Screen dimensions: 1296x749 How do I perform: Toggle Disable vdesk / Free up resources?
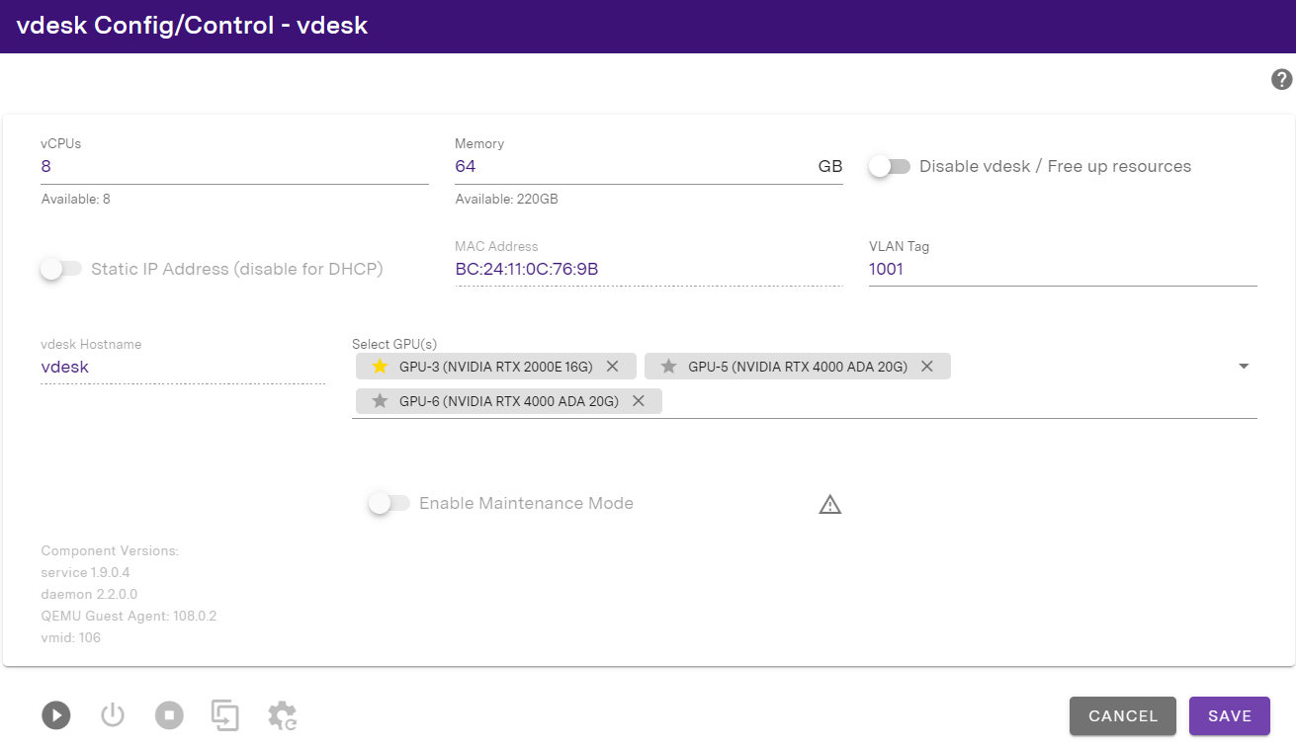[889, 167]
